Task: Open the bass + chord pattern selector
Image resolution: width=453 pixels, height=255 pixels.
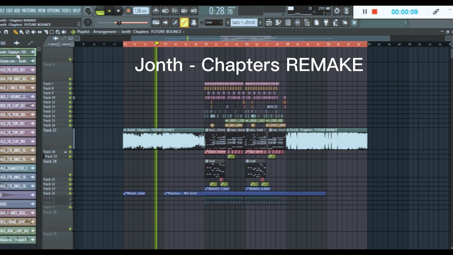Action: (244, 22)
